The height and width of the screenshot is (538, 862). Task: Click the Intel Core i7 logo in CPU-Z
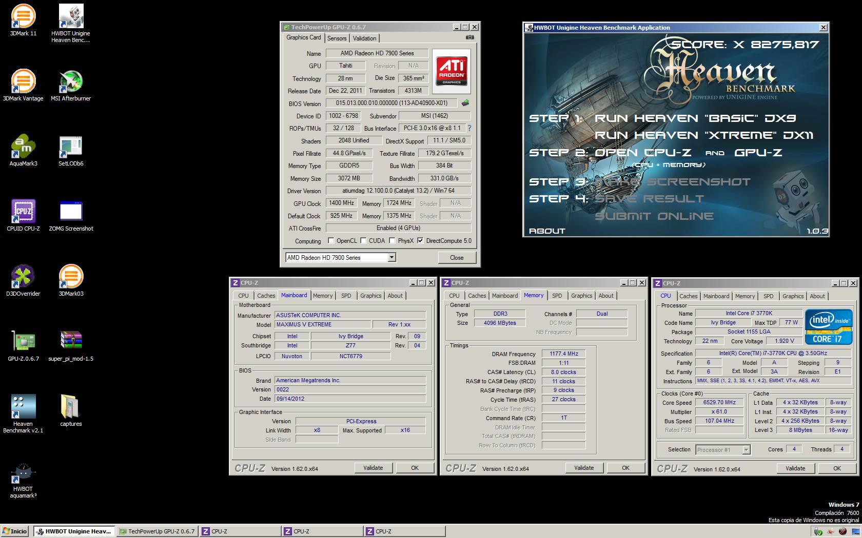click(x=829, y=326)
